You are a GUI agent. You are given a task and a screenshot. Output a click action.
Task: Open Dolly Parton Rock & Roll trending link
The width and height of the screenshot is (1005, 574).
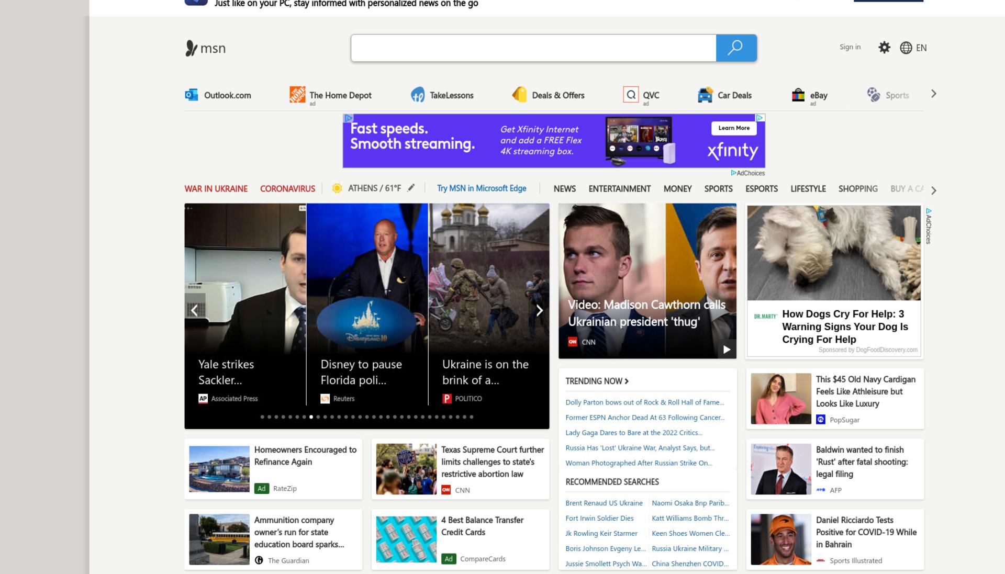pyautogui.click(x=645, y=402)
